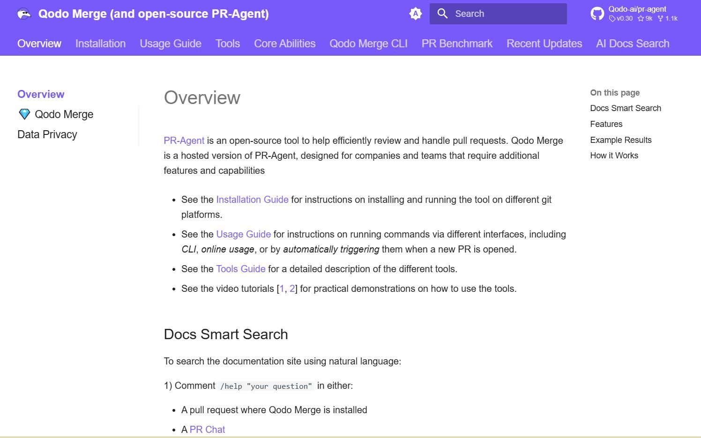
Task: Jump to Docs Smart Search section
Action: coord(626,108)
